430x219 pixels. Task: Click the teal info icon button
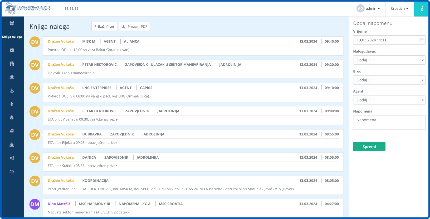(x=421, y=9)
